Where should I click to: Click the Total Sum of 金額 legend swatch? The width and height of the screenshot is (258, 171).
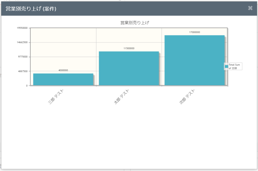coord(226,67)
